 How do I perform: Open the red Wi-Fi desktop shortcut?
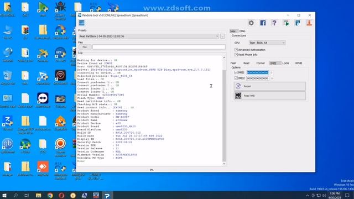tap(60, 77)
